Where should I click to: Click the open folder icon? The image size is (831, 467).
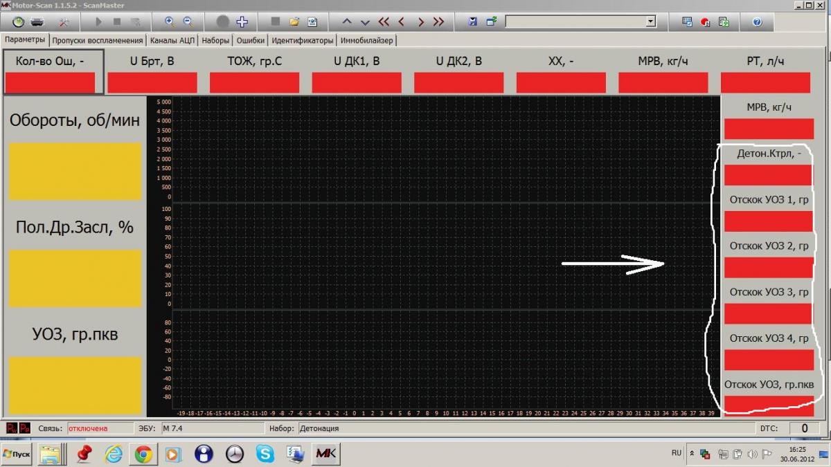(x=294, y=21)
